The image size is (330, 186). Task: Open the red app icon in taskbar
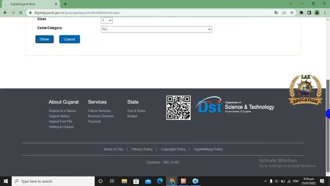(184, 181)
